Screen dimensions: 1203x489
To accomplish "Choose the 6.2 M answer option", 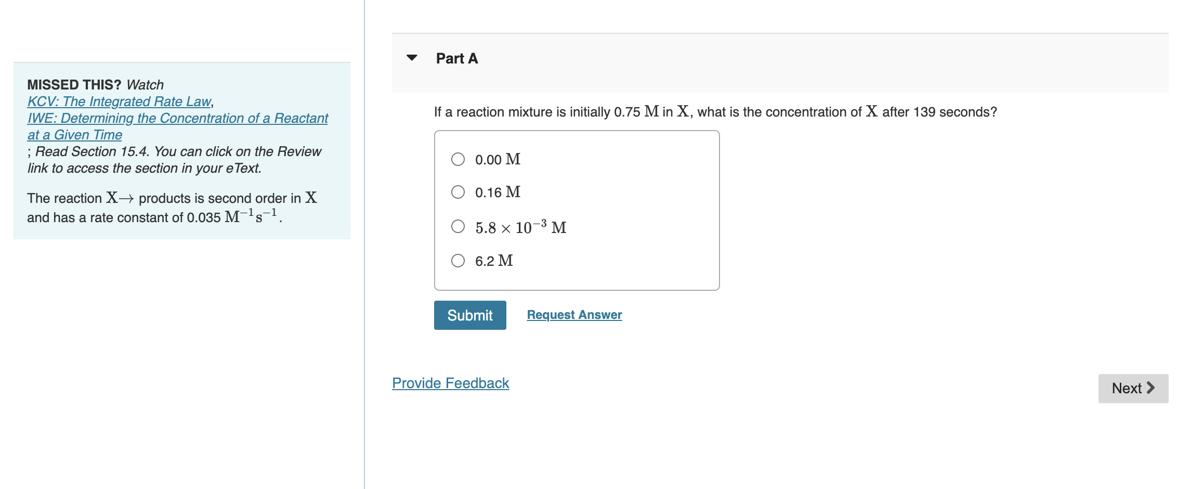I will (458, 260).
